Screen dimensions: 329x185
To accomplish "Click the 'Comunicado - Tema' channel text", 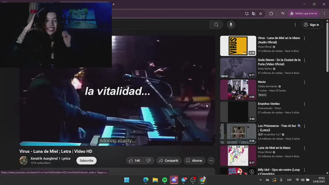I will [269, 108].
